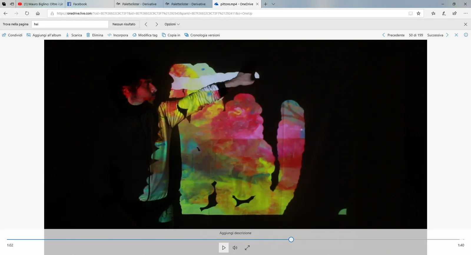Show the tab previews chevron
This screenshot has height=255, width=471.
coord(273,4)
